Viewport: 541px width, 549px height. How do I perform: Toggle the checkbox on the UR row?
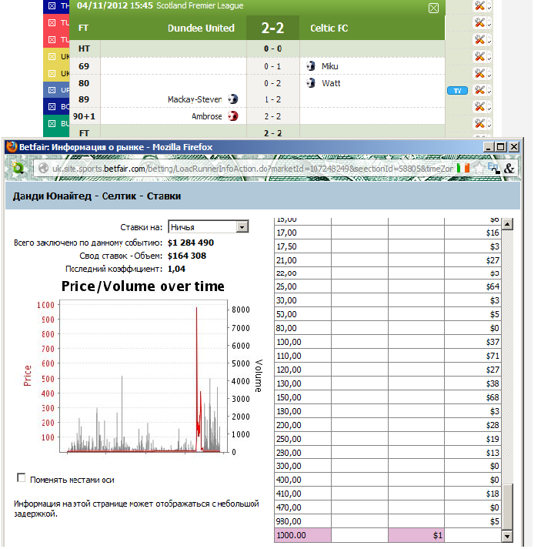click(x=52, y=90)
